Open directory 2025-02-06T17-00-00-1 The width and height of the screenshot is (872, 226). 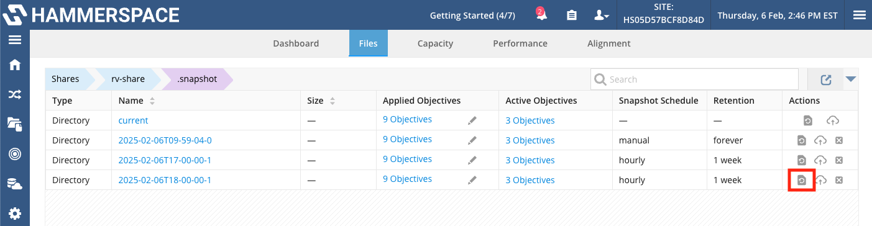click(165, 160)
